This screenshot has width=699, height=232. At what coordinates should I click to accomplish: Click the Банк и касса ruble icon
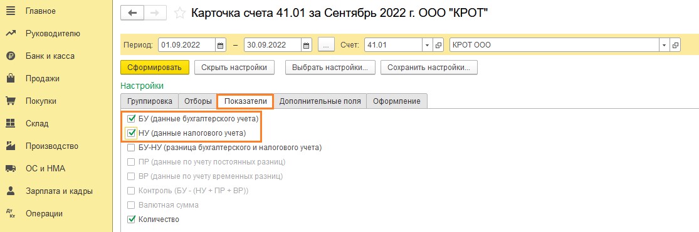tap(11, 56)
